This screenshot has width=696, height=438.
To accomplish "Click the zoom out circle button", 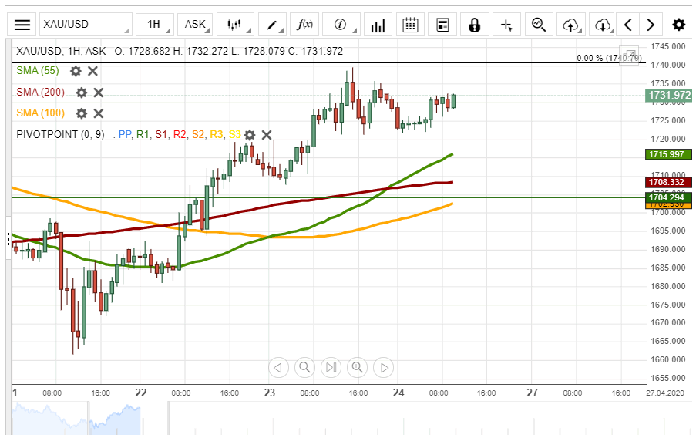I will [x=304, y=368].
